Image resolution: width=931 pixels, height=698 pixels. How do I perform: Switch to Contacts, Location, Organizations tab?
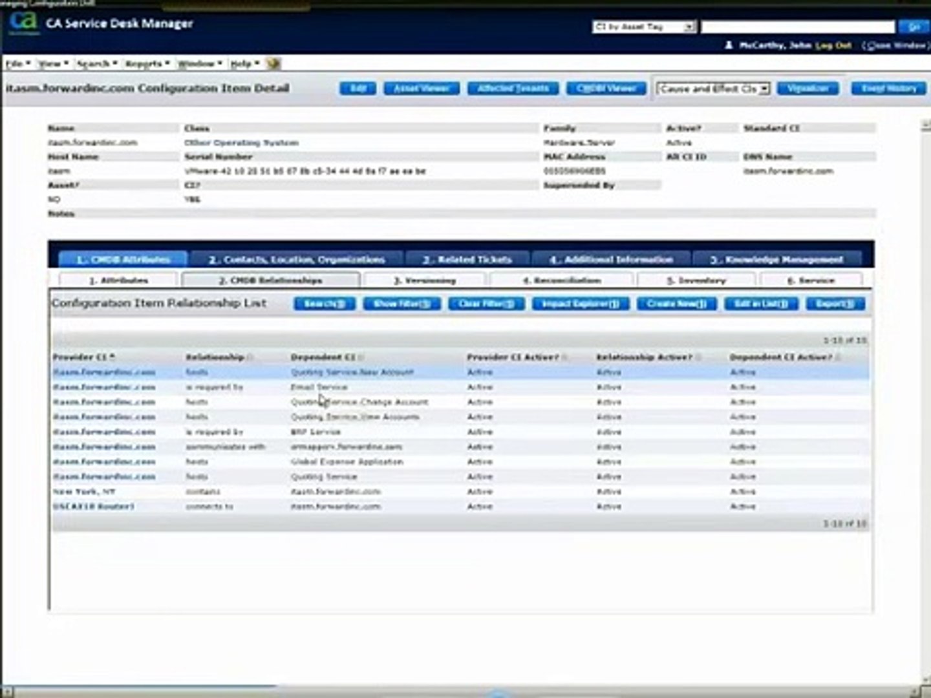click(297, 259)
